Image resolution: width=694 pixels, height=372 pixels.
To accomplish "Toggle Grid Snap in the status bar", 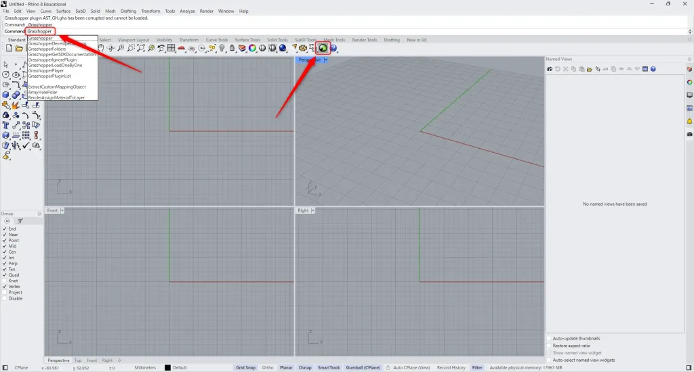I will click(x=245, y=367).
